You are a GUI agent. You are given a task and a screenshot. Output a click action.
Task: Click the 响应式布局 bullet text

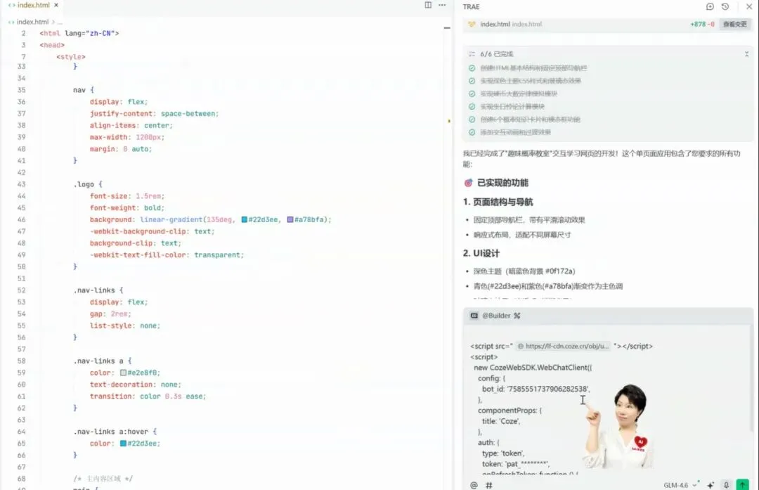tap(522, 235)
